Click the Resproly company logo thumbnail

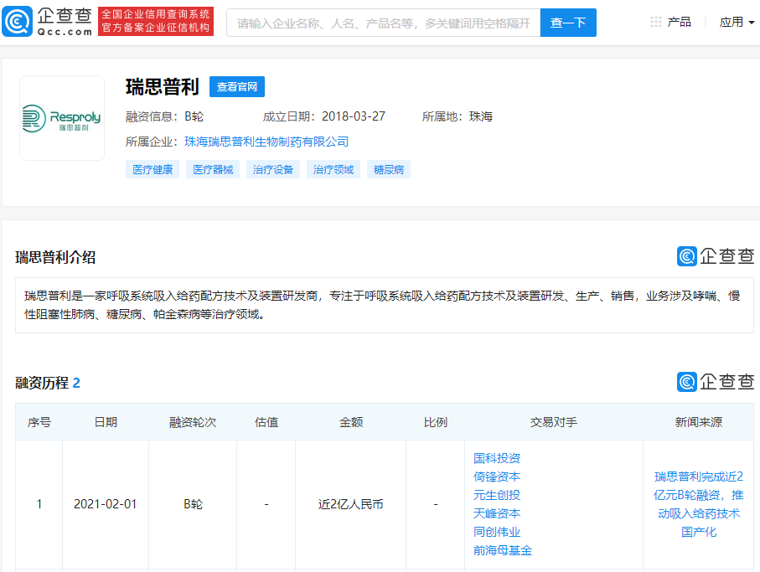click(x=61, y=118)
